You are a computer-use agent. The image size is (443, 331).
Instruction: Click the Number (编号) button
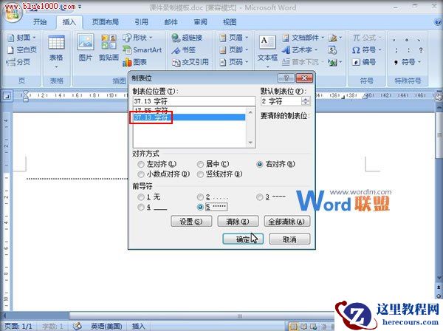pyautogui.click(x=364, y=62)
